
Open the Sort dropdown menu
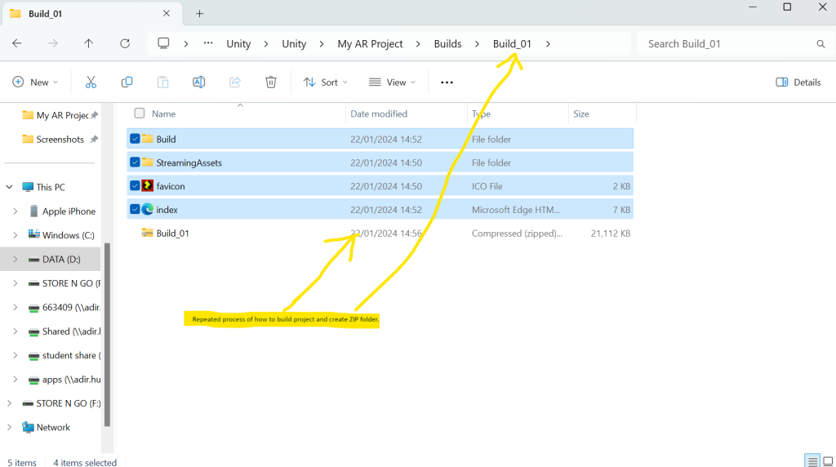tap(325, 82)
